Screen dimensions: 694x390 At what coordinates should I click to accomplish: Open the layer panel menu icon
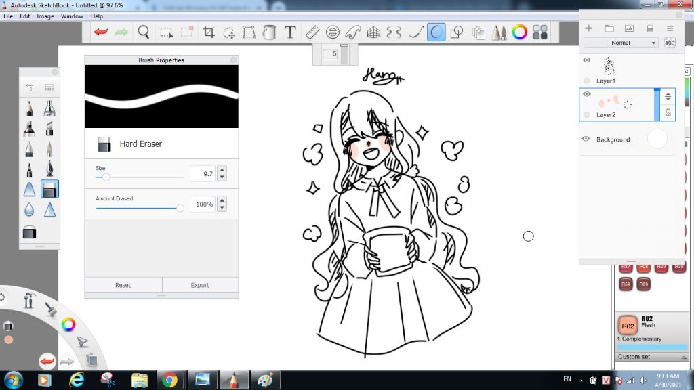point(670,28)
